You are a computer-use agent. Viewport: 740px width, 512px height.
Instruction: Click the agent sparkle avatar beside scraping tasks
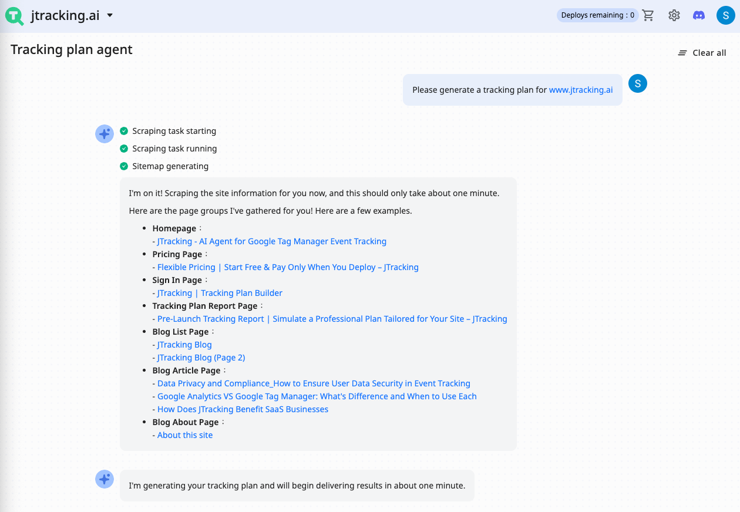pyautogui.click(x=105, y=134)
